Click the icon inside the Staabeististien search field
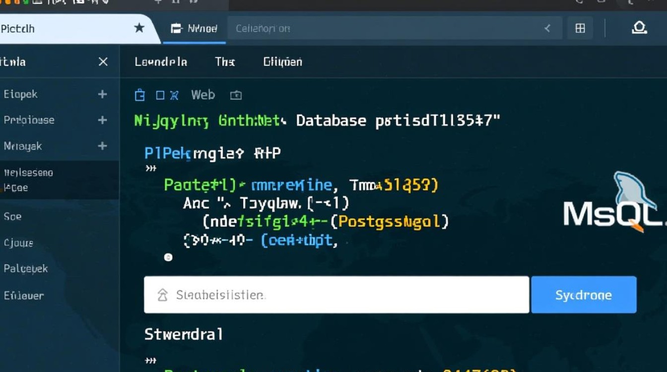 click(162, 296)
